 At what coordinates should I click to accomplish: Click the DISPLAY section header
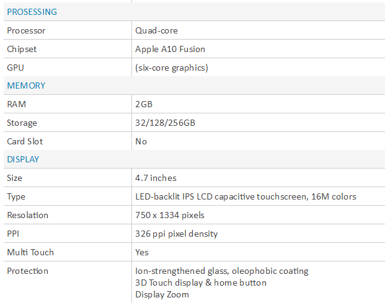23,159
